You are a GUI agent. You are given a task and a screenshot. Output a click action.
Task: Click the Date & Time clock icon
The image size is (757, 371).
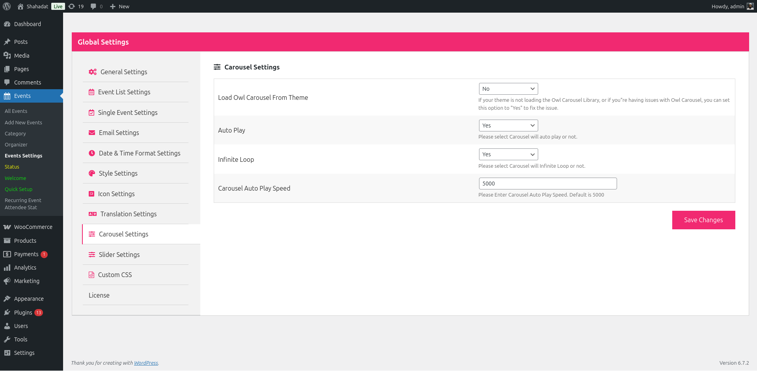(92, 153)
